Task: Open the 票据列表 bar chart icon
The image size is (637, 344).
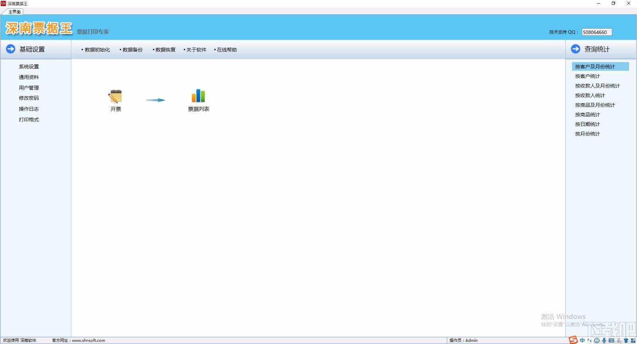Action: 198,96
